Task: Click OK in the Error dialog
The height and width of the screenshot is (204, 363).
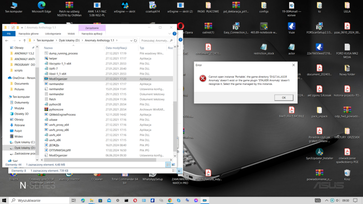Action: coord(284,97)
